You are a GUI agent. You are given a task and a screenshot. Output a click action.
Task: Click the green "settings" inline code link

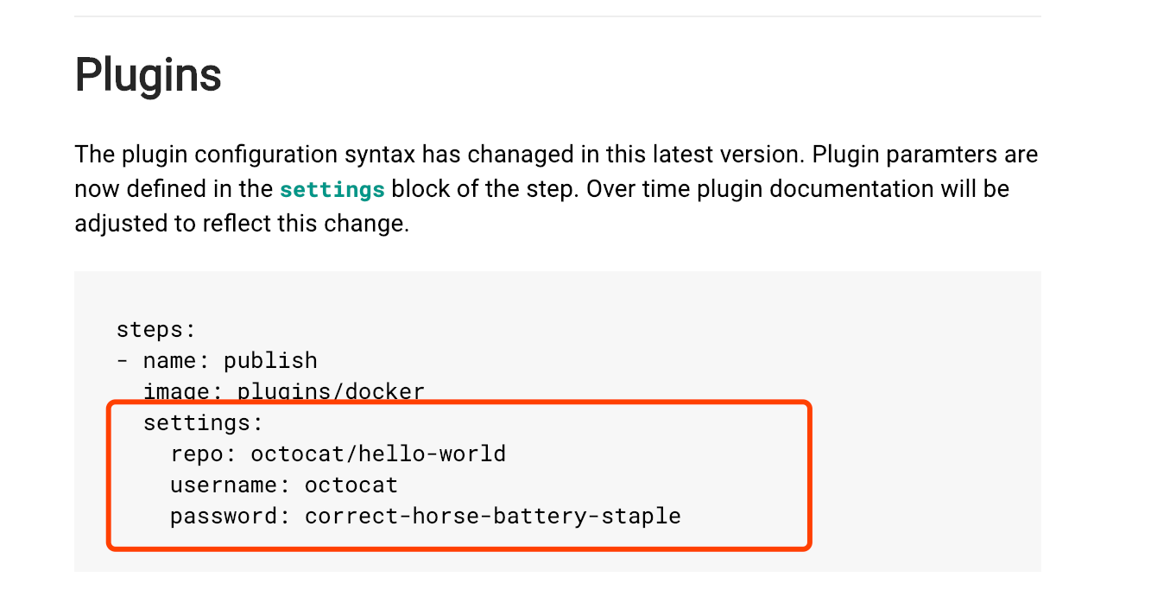click(x=332, y=189)
